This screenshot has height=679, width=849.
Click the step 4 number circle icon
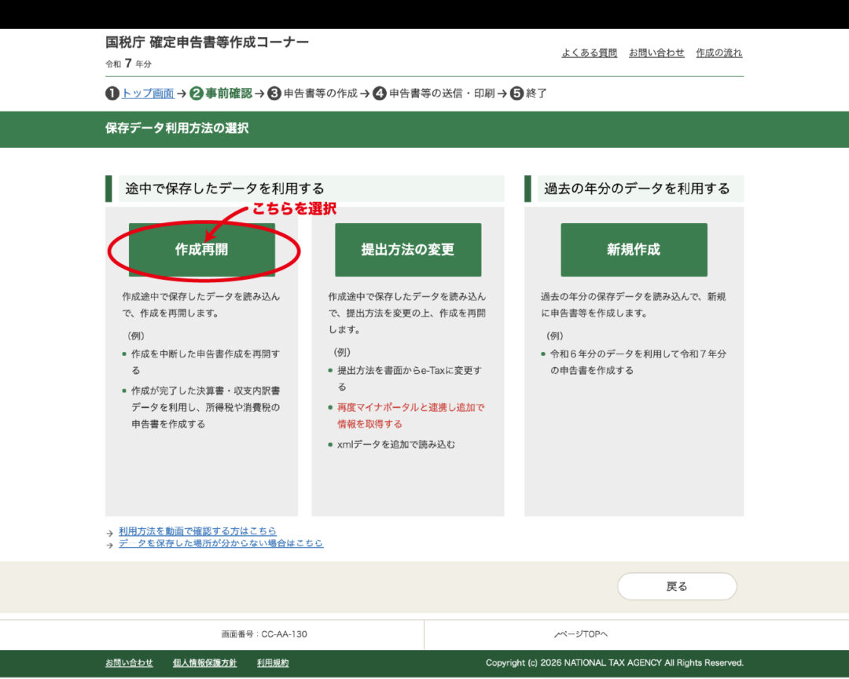[x=380, y=94]
